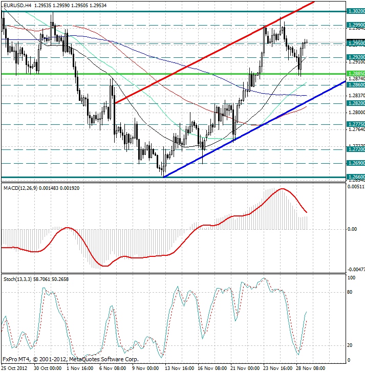Click the 1.2775 price level label
The image size is (365, 372).
tap(355, 124)
